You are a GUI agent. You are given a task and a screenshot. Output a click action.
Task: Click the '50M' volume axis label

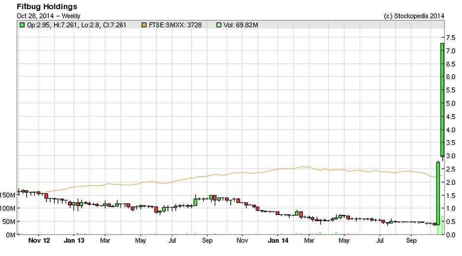point(9,222)
